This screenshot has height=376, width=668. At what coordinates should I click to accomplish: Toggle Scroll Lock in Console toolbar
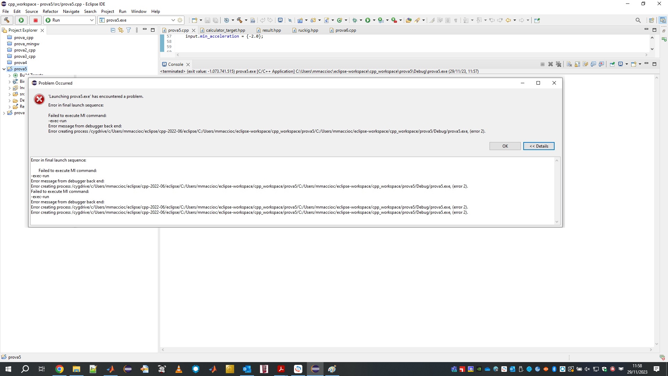point(577,64)
